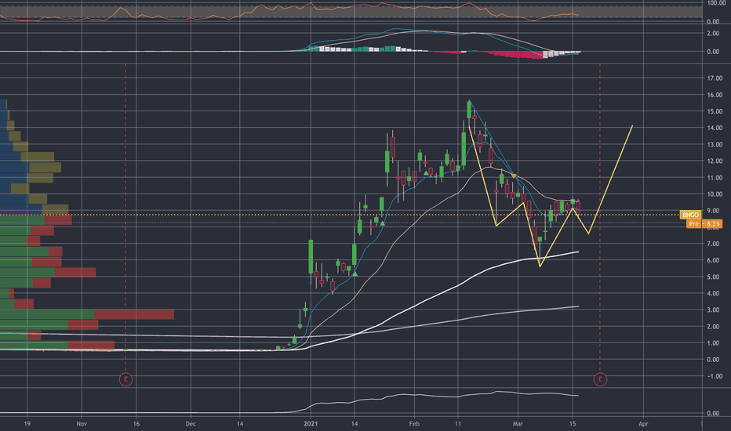The width and height of the screenshot is (731, 431).
Task: Click the Nov label on time axis
Action: tap(82, 423)
